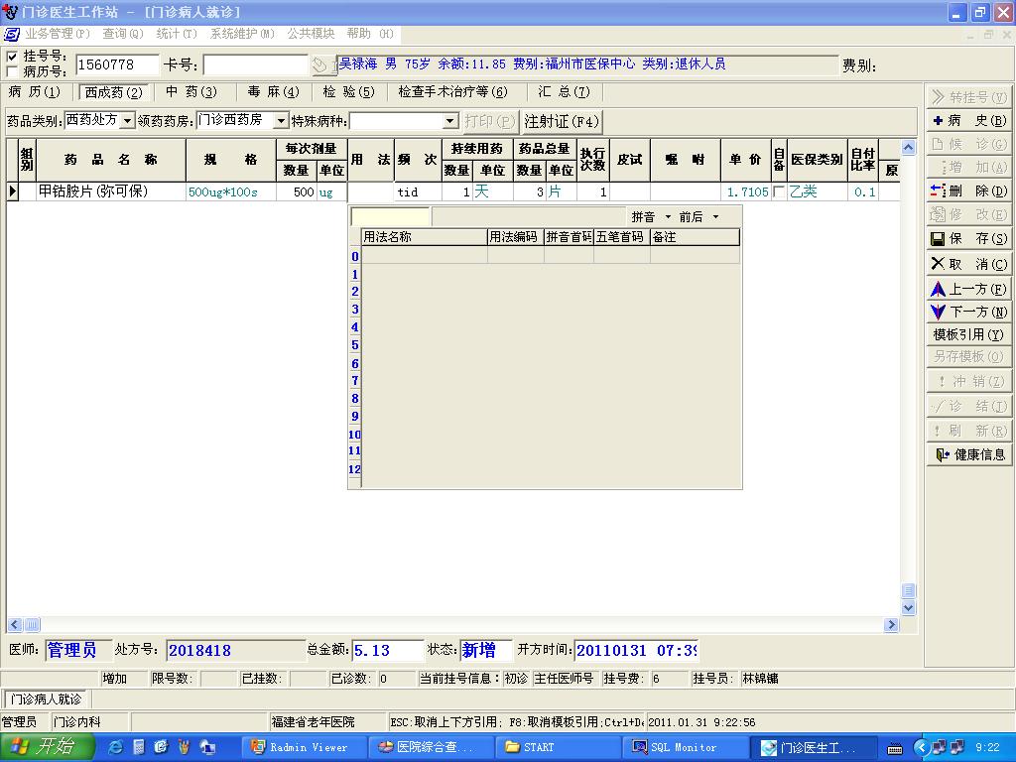The width and height of the screenshot is (1016, 762).
Task: Click the 用法 search input box
Action: click(390, 216)
